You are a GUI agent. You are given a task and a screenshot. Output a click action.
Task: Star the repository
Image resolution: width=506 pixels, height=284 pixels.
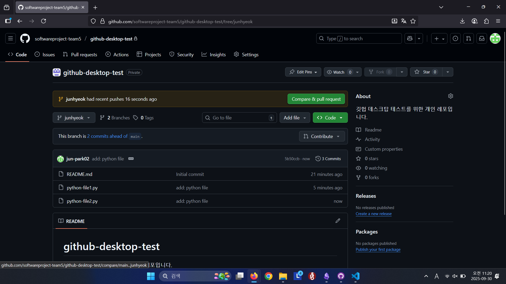pos(426,72)
